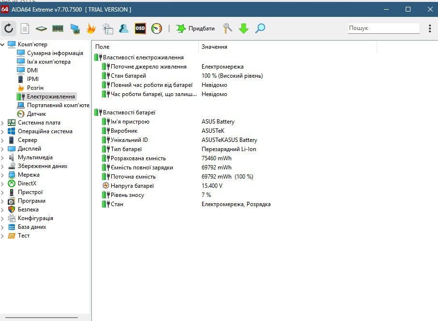Click the network computers toolbar icon
438x321 pixels.
(x=75, y=29)
